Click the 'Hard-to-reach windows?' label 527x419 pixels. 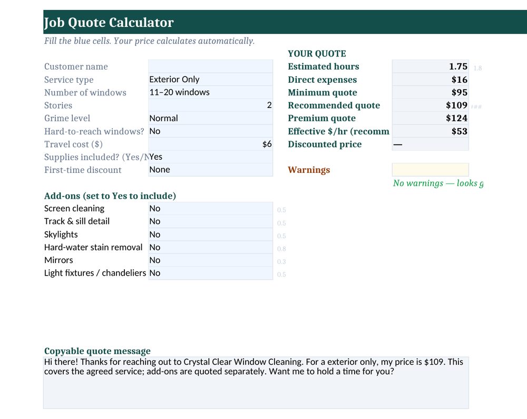coord(94,131)
